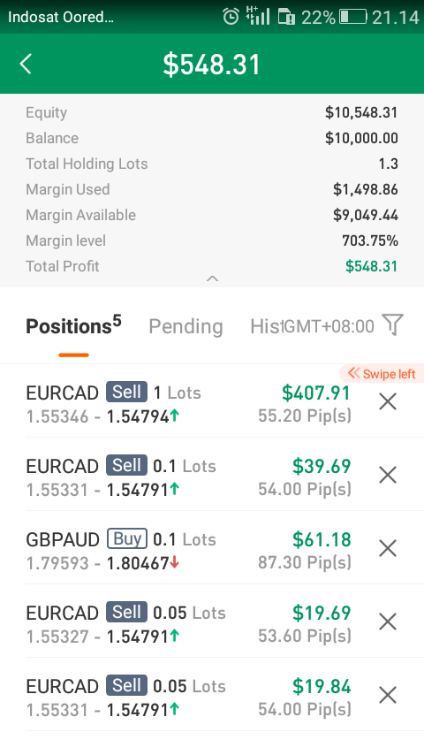This screenshot has height=755, width=424.
Task: Open the filter funnel icon
Action: pos(393,325)
